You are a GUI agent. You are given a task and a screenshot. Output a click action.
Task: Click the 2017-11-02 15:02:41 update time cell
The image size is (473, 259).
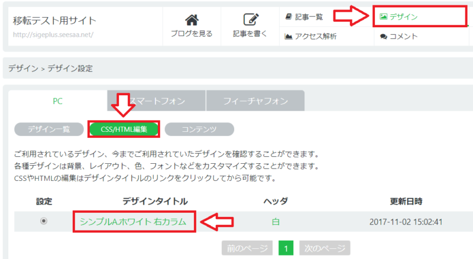click(x=406, y=222)
